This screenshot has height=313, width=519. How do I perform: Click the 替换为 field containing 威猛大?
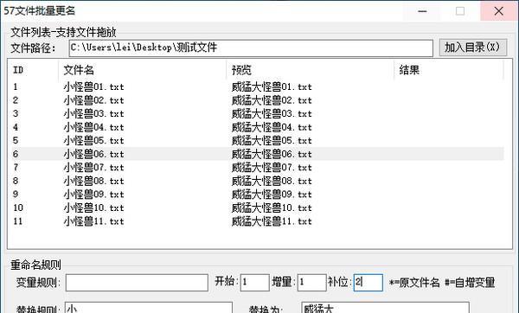(x=385, y=308)
